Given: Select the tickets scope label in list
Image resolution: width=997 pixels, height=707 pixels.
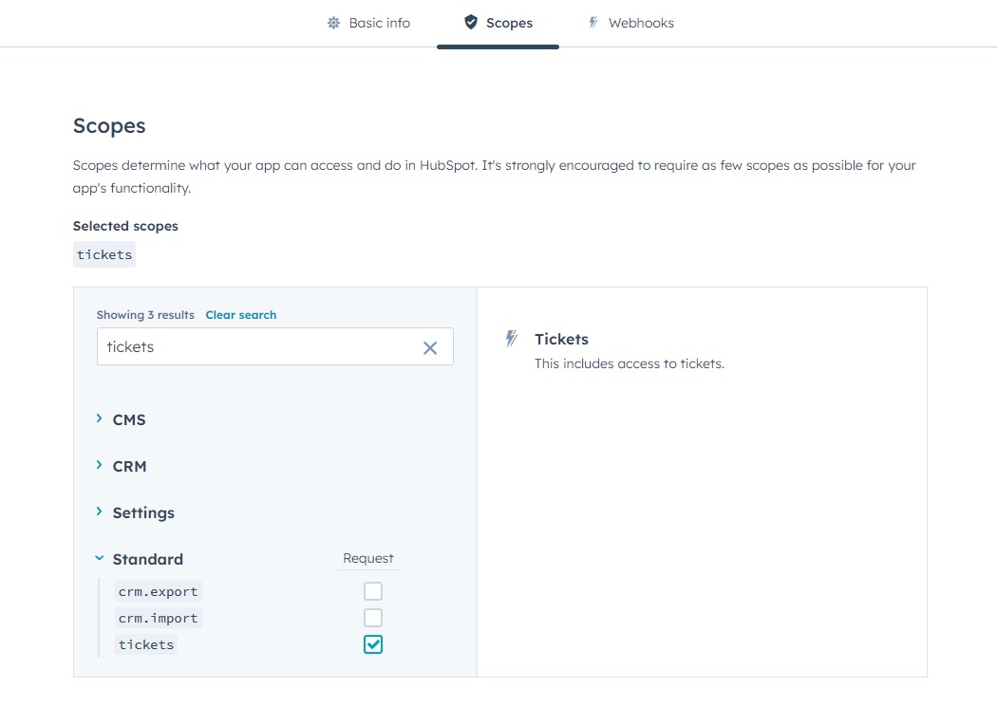Looking at the screenshot, I should [x=146, y=644].
